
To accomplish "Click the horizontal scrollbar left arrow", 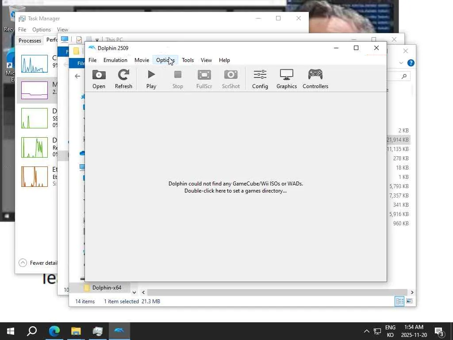I will click(143, 292).
